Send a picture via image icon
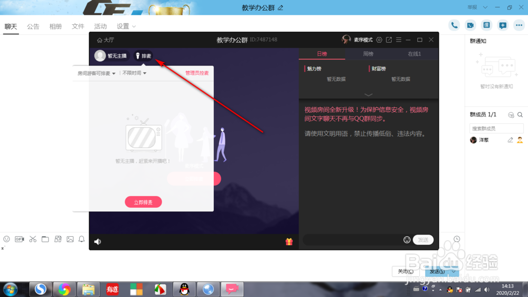Viewport: 528px width, 297px height. pos(70,239)
